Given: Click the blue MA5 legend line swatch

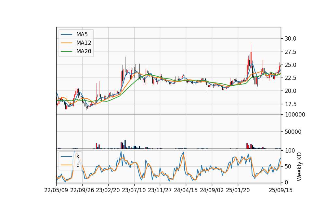Looking at the screenshot, I should [x=66, y=35].
